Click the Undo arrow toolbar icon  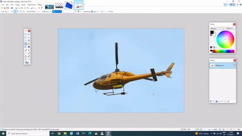pos(32,8)
